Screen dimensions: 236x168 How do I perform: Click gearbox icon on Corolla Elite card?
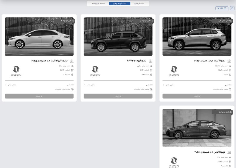(x=72, y=70)
